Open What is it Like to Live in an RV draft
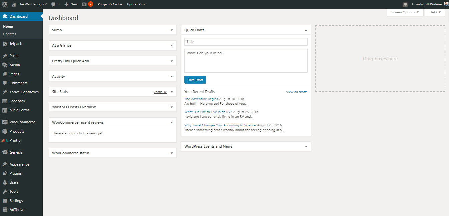449x216 pixels. tap(208, 112)
